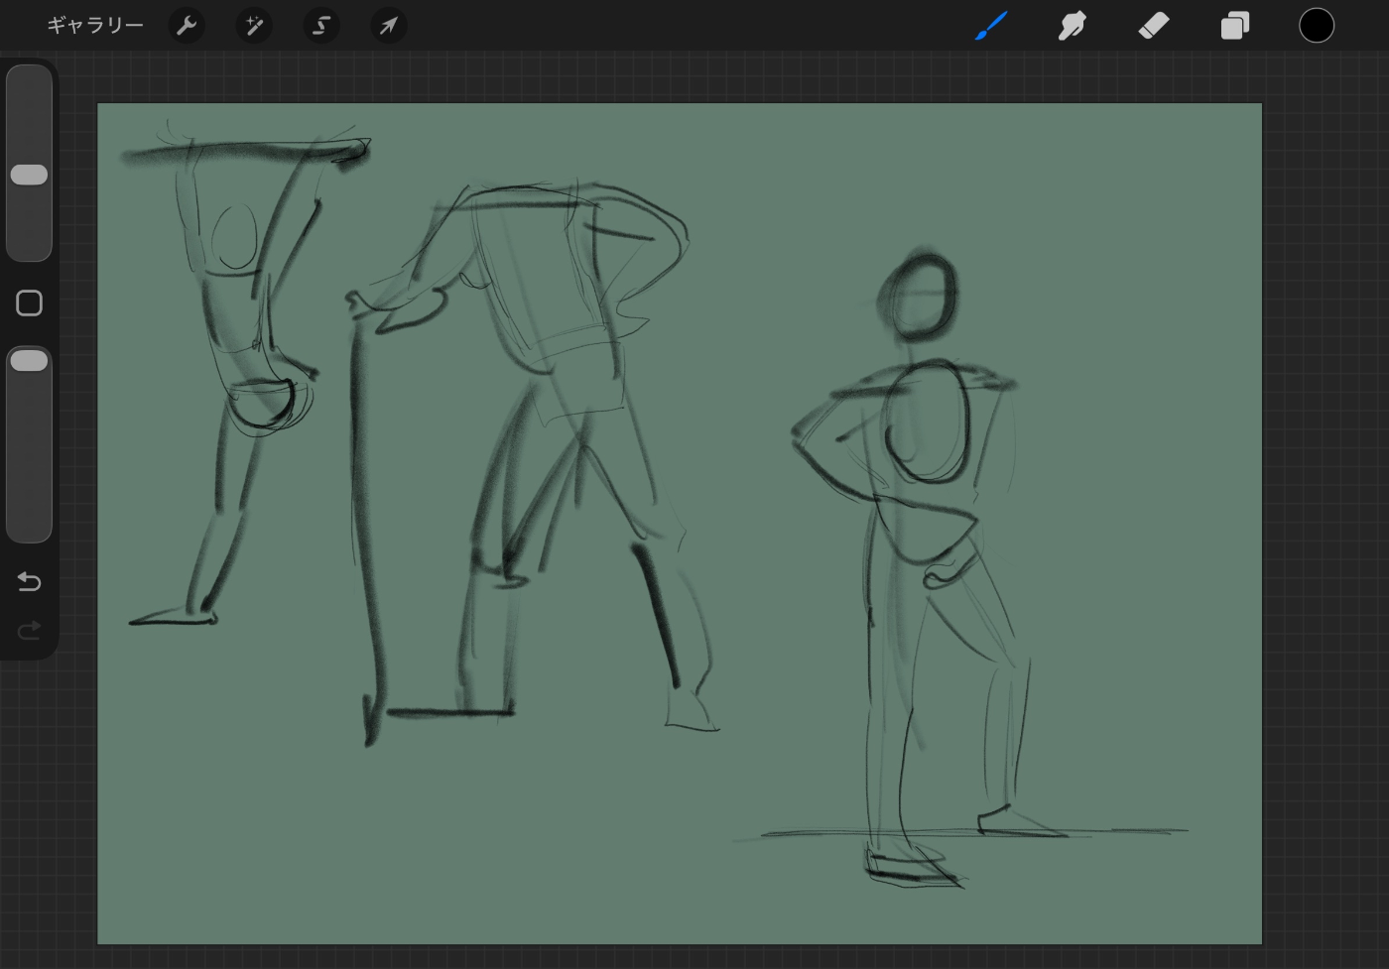Open the Actions wrench menu
This screenshot has height=969, width=1389.
pyautogui.click(x=187, y=26)
